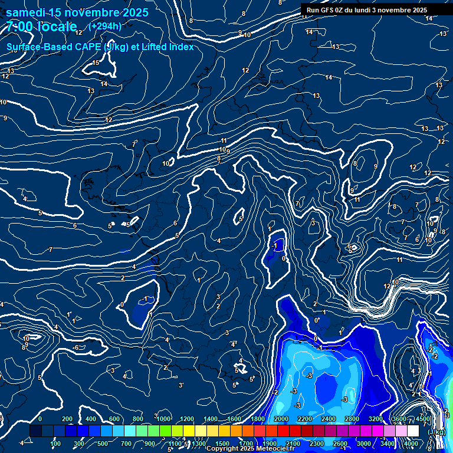The image size is (453, 453).
Task: Click the darkest navy first swatch of the legend
Action: [x=35, y=431]
